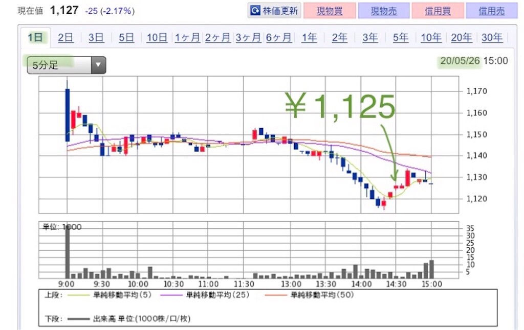Image resolution: width=524 pixels, height=330 pixels.
Task: Click the refresh icon in 株価更新
Action: tap(255, 10)
